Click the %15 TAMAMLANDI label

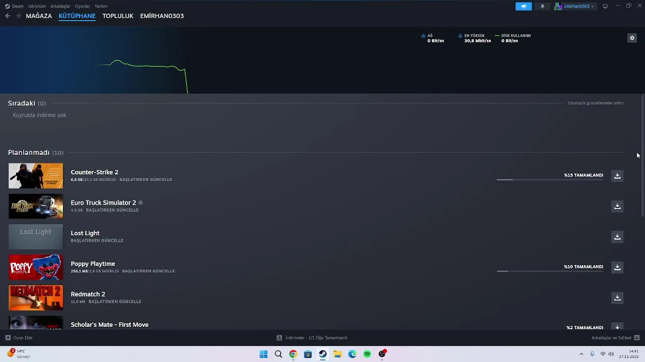pos(584,175)
